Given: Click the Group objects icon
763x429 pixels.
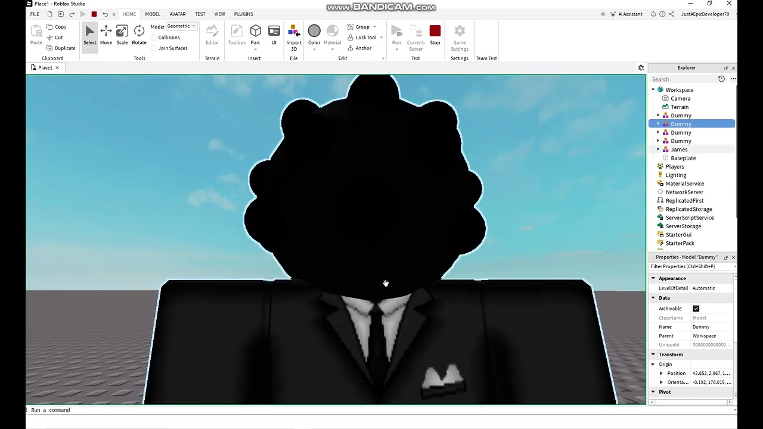Looking at the screenshot, I should (x=351, y=27).
